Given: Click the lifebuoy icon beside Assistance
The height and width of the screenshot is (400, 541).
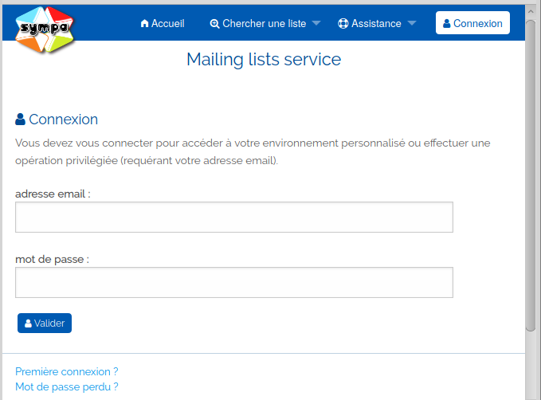Looking at the screenshot, I should (343, 24).
